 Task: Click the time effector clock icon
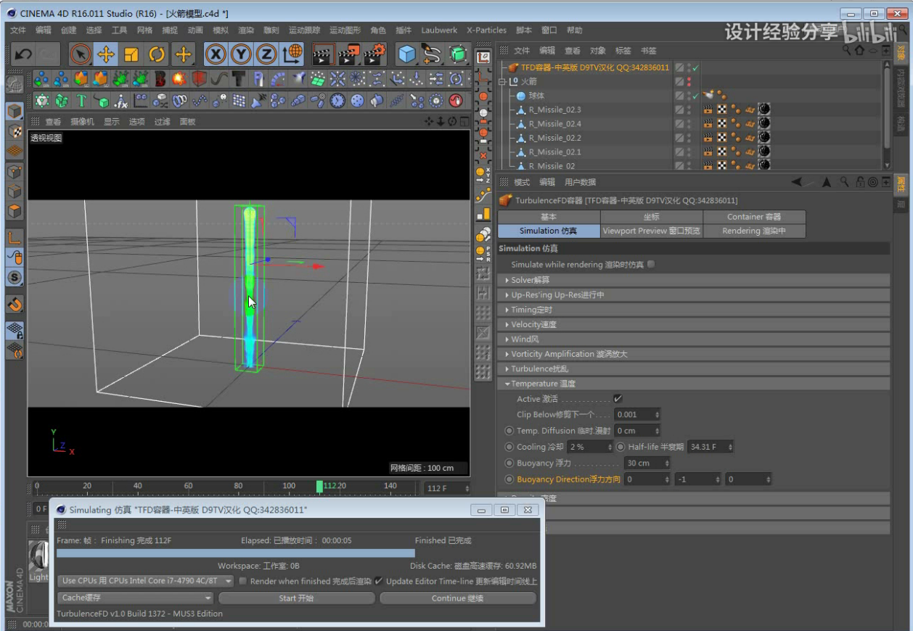(x=337, y=101)
